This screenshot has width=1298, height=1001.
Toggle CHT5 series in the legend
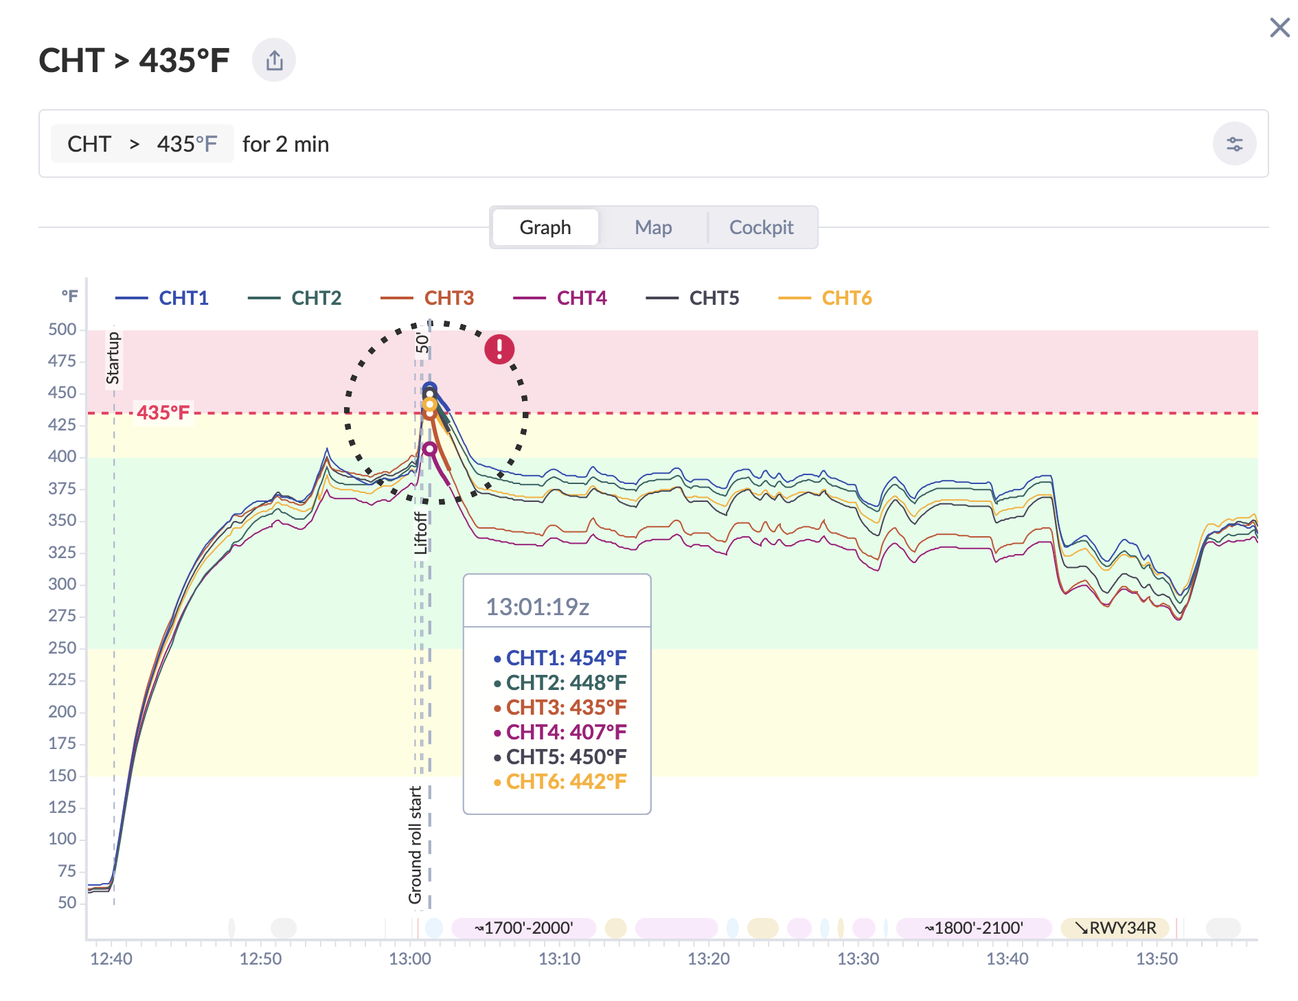714,298
